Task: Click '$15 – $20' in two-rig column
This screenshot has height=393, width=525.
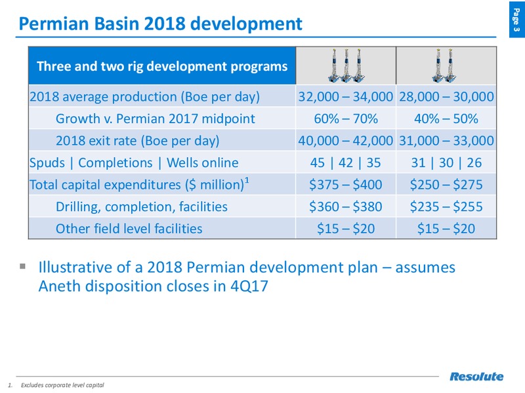Action: [x=446, y=229]
